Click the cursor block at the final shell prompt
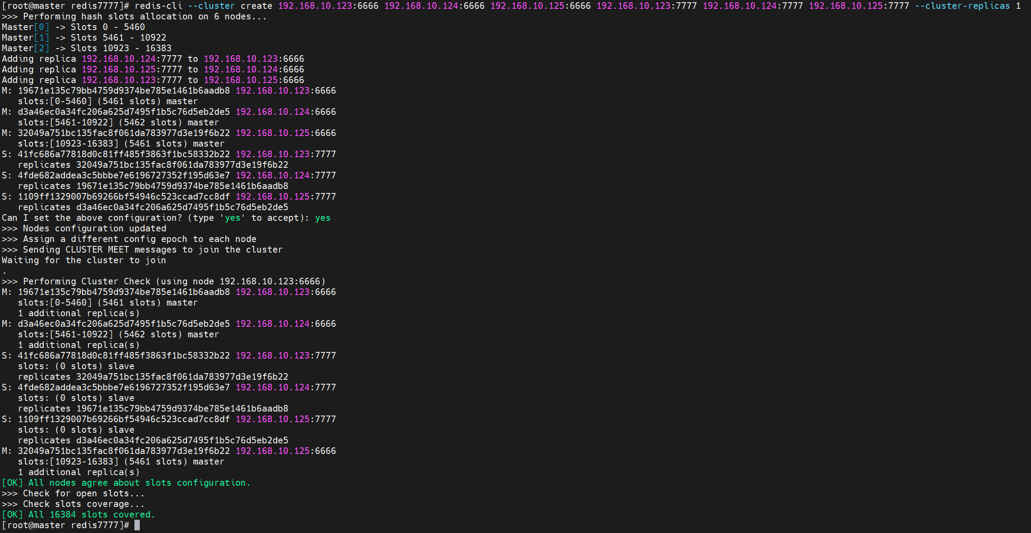This screenshot has height=533, width=1031. (137, 525)
